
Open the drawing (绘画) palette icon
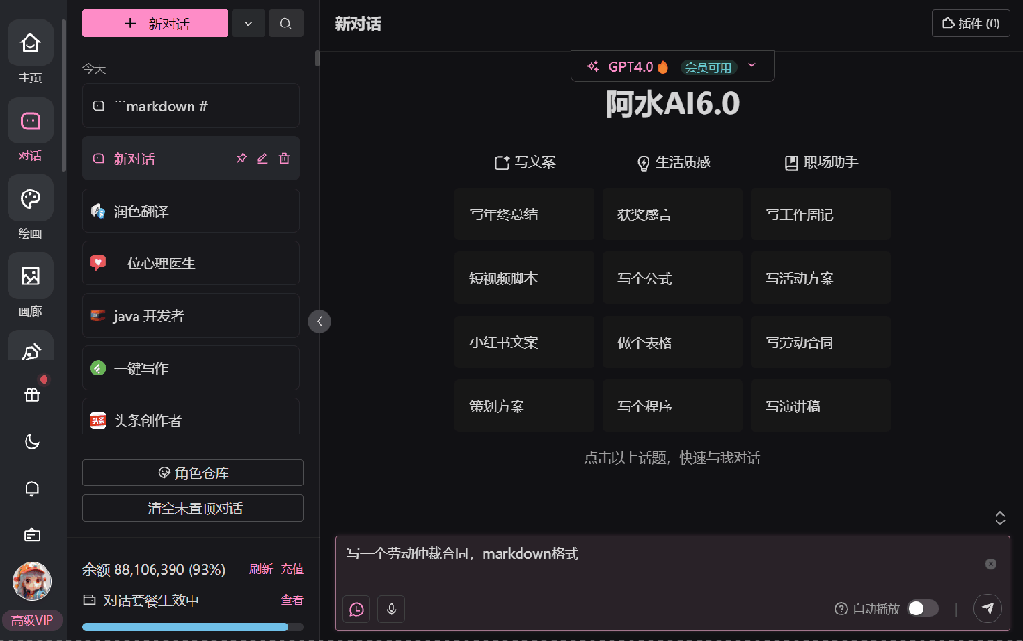click(x=30, y=198)
